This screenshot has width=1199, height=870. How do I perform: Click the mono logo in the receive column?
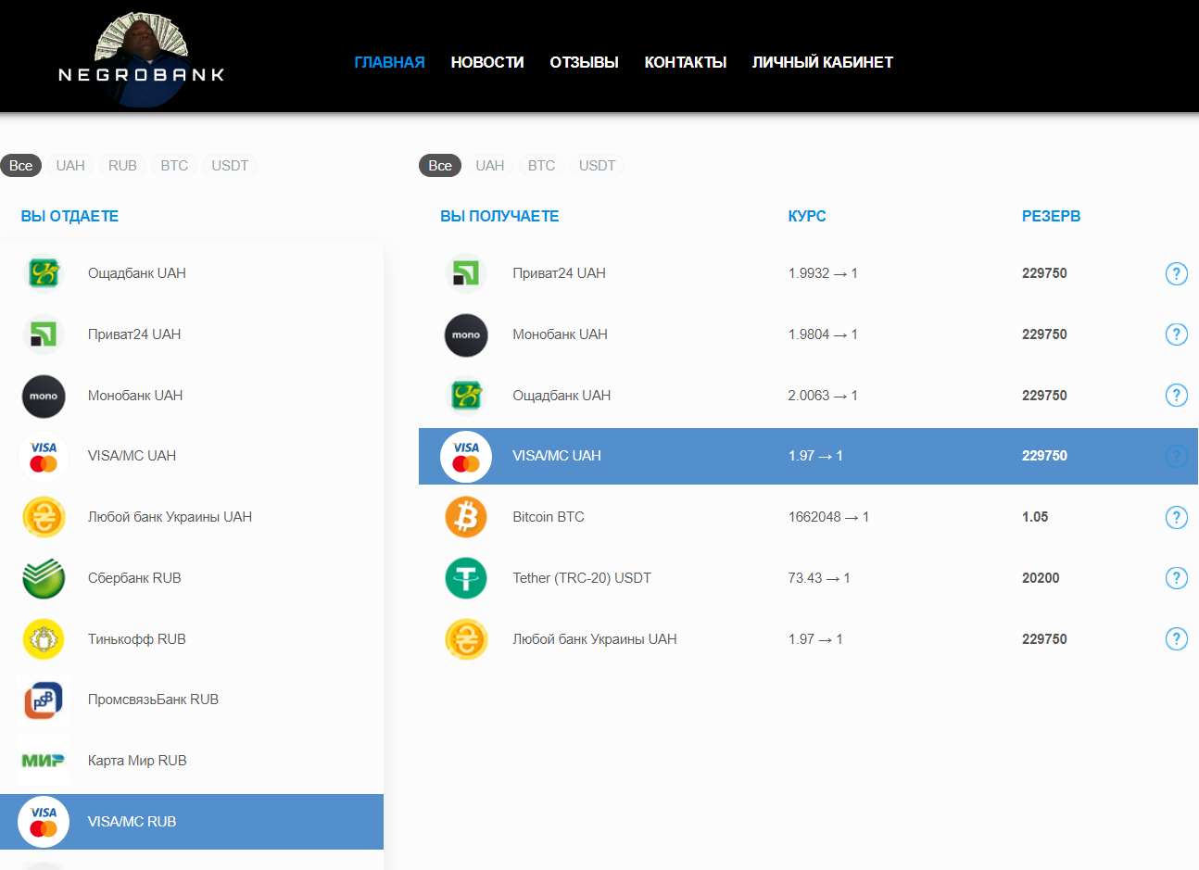pyautogui.click(x=466, y=334)
